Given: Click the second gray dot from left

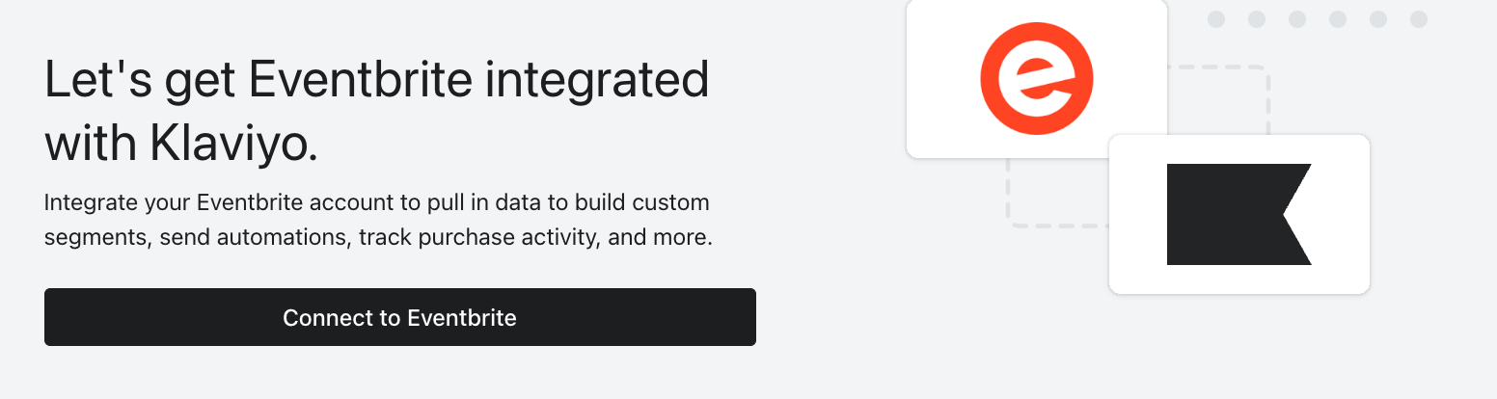Looking at the screenshot, I should click(1257, 19).
